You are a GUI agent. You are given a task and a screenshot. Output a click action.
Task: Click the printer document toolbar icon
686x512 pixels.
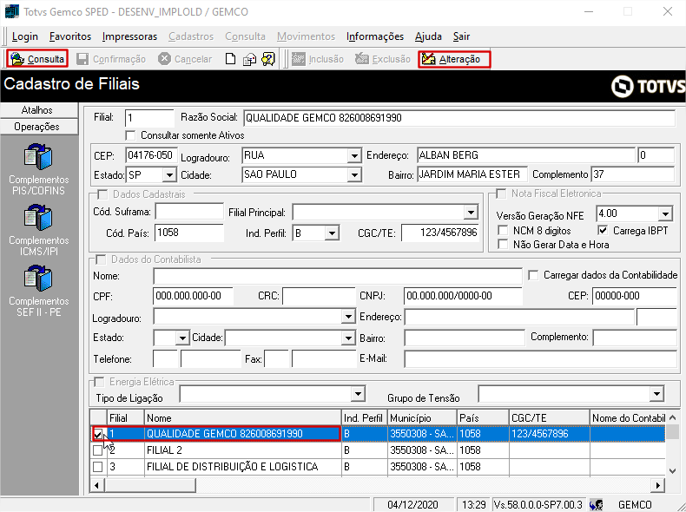(249, 59)
